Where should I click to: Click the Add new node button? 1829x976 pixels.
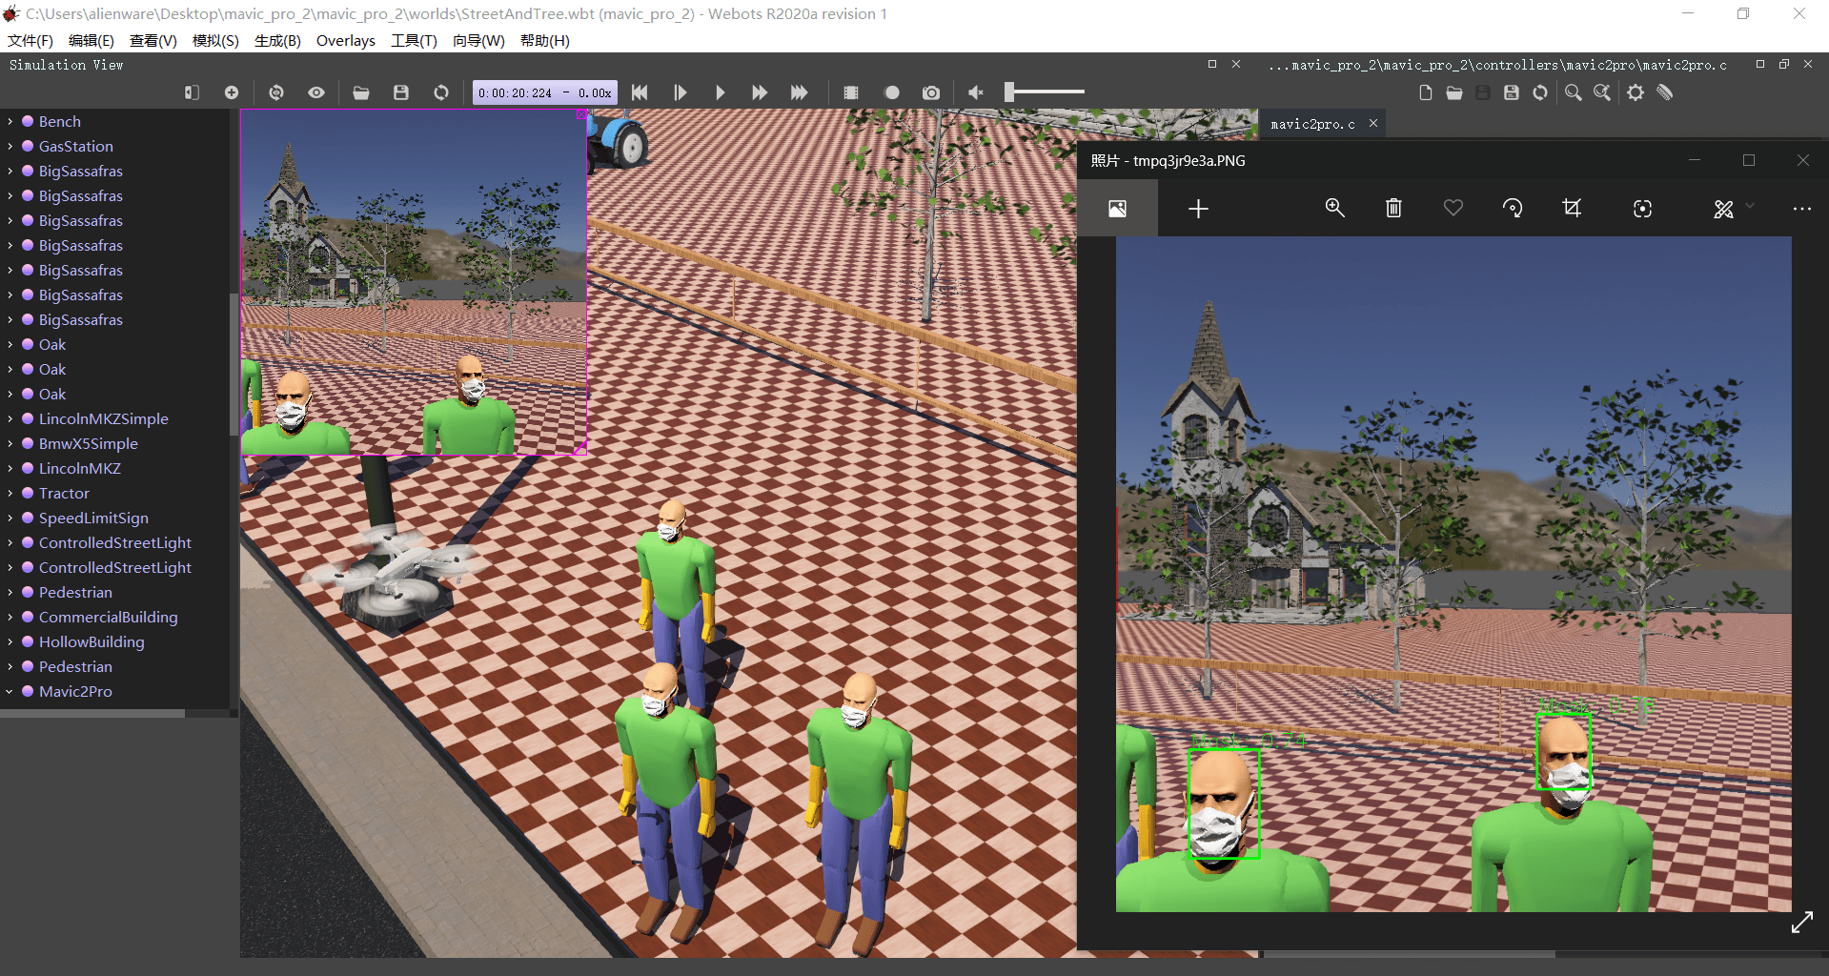coord(232,92)
